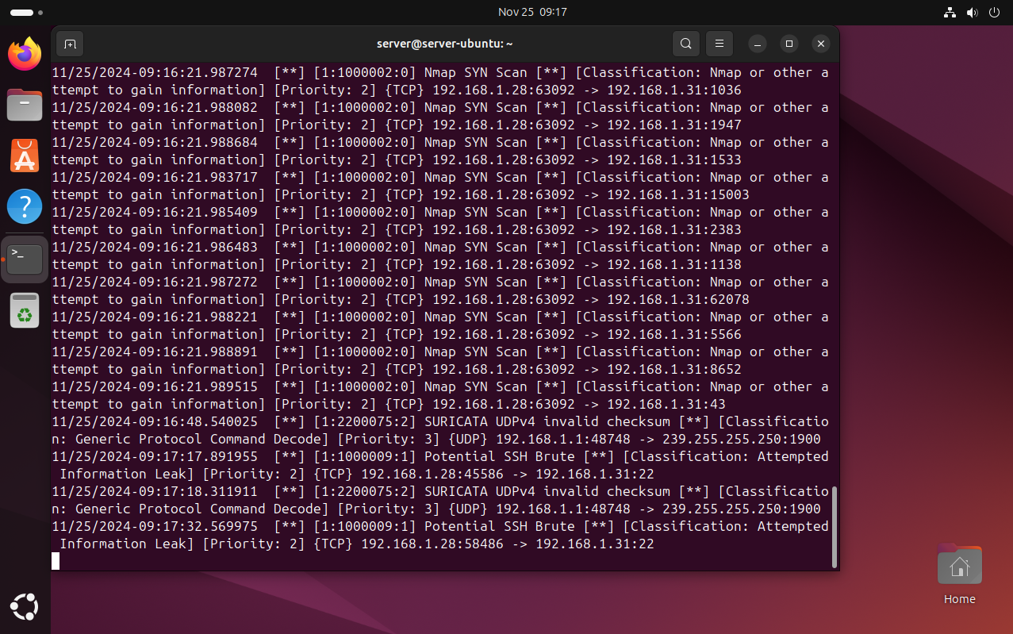
Task: Click timestamp 11/25/2024-09:17:18.311911
Action: 155,491
